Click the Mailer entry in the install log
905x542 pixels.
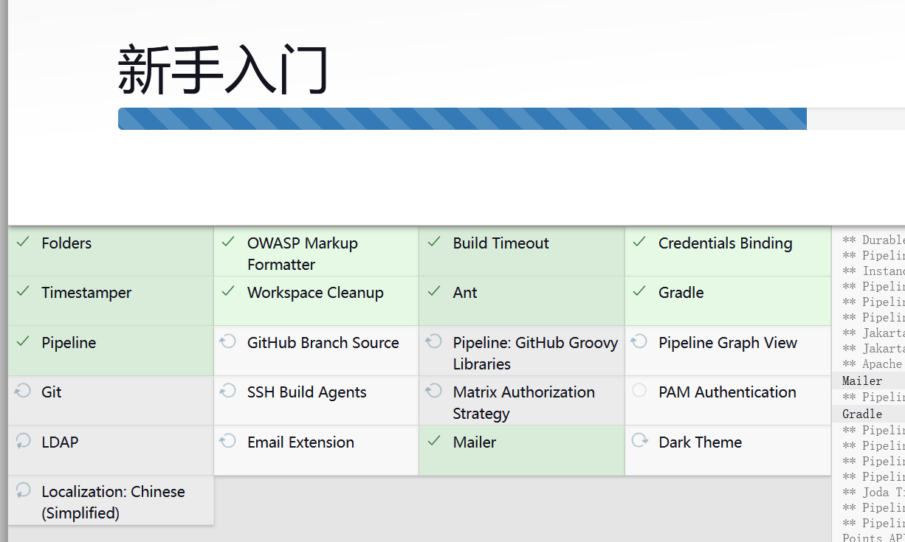click(862, 381)
